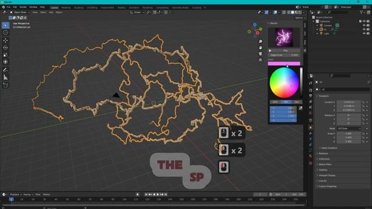The height and width of the screenshot is (209, 372).
Task: Open the viewport Add menu
Action: 51,12
